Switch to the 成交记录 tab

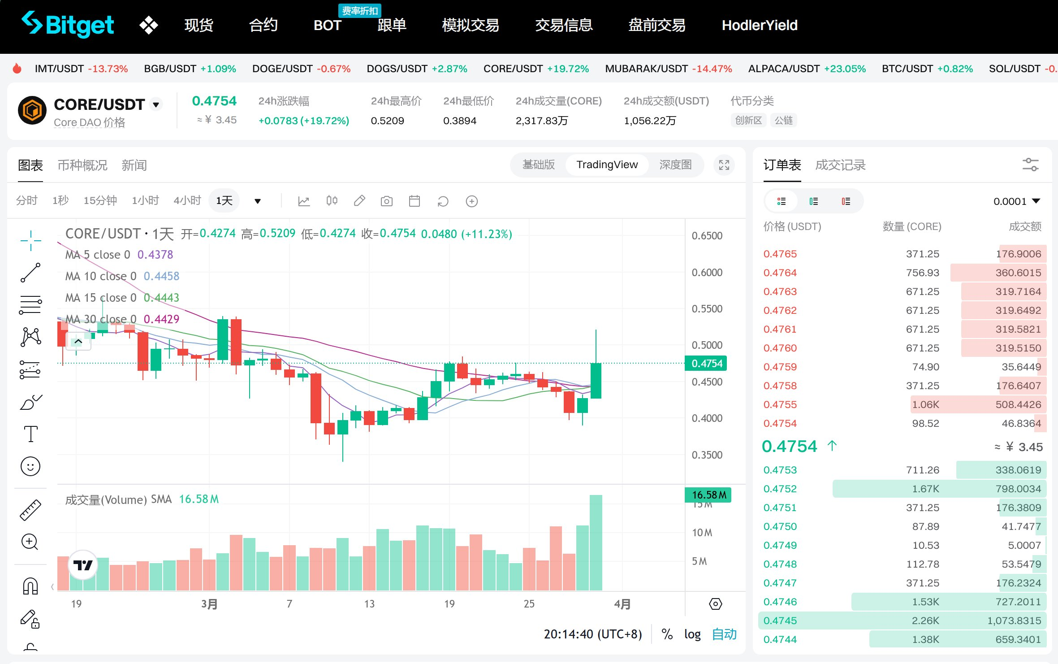pyautogui.click(x=840, y=165)
